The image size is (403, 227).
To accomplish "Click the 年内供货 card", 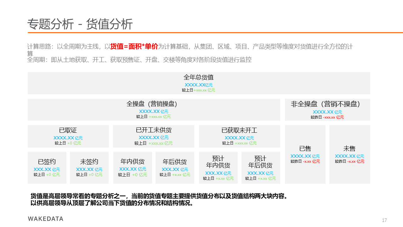I will (133, 168).
